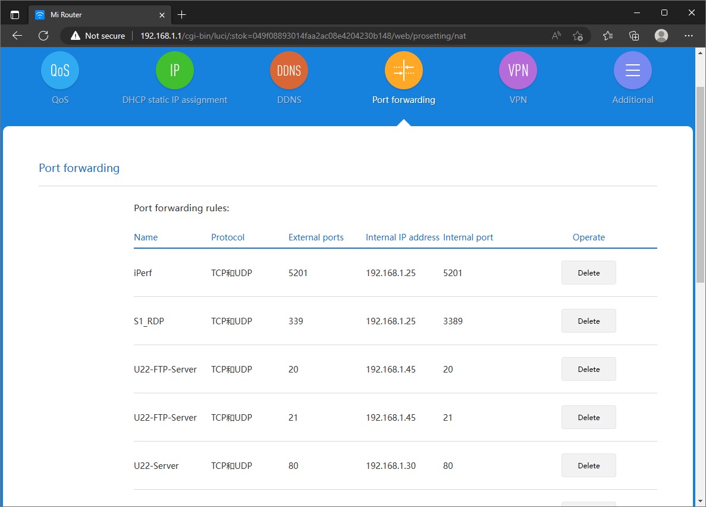Select the Mi Router tab
The image size is (706, 507).
[95, 14]
